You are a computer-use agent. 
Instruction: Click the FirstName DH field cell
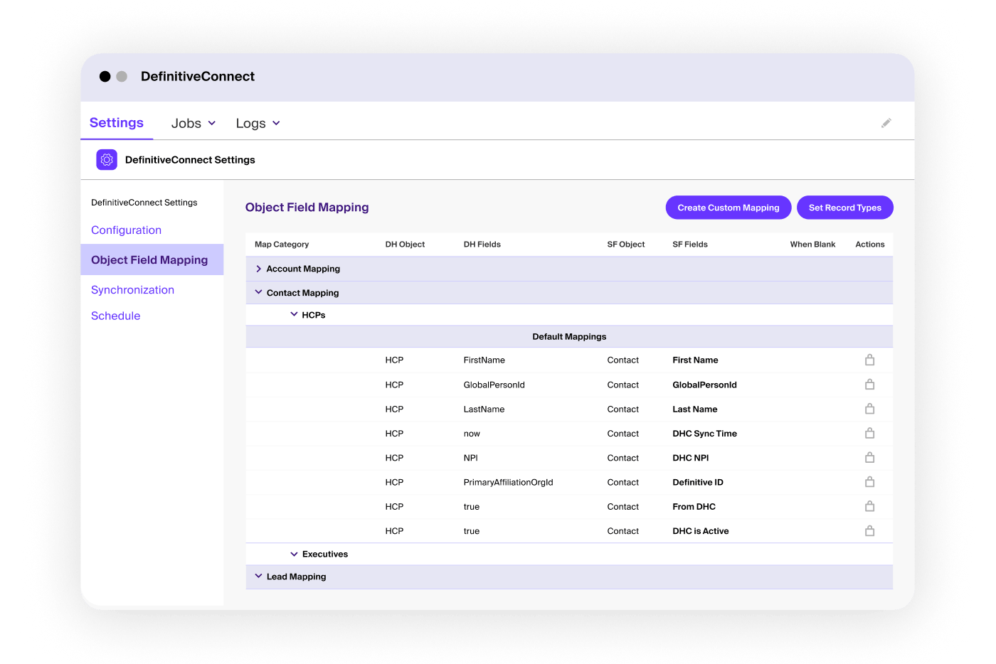(484, 360)
